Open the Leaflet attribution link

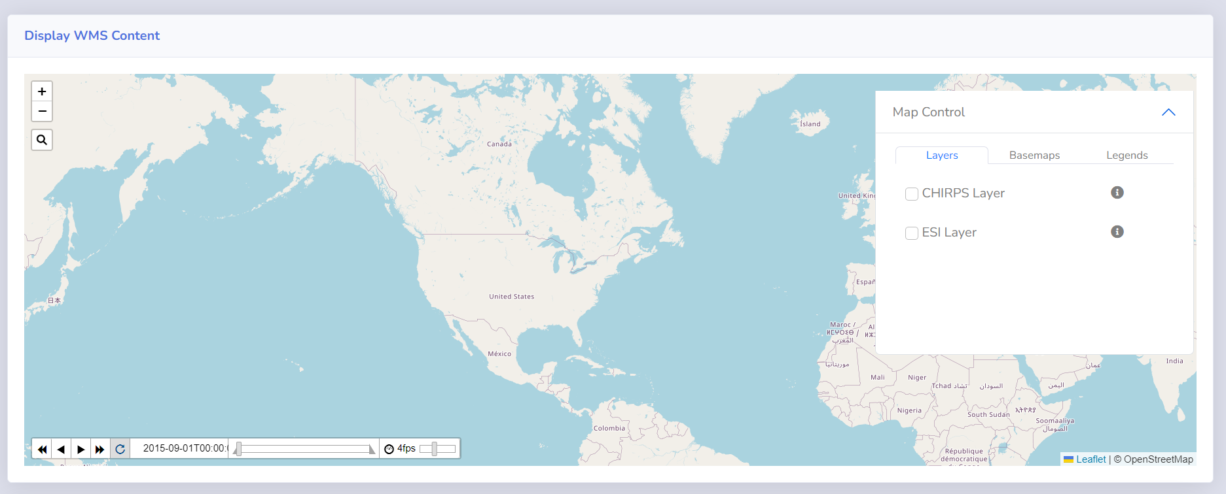[x=1091, y=459]
